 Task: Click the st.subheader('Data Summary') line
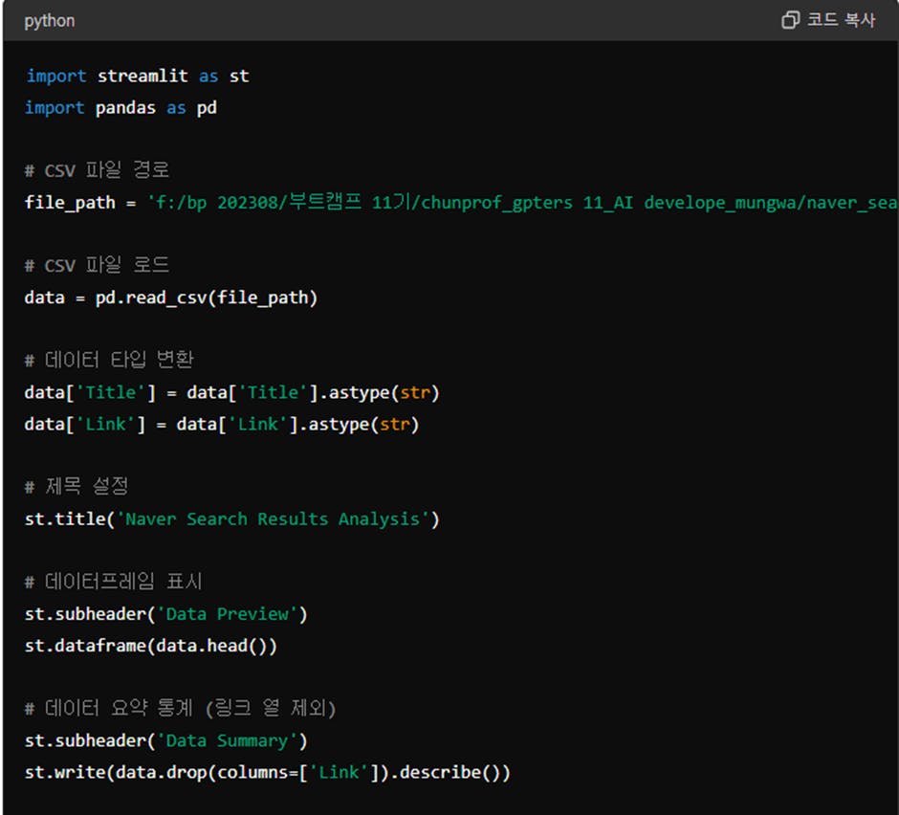pyautogui.click(x=166, y=740)
